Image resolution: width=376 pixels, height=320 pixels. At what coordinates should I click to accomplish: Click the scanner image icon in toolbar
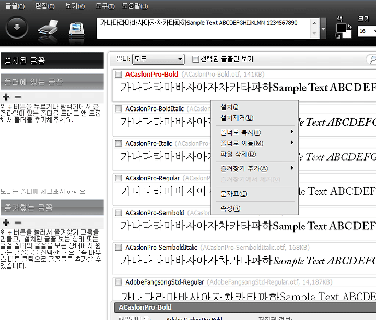click(76, 30)
